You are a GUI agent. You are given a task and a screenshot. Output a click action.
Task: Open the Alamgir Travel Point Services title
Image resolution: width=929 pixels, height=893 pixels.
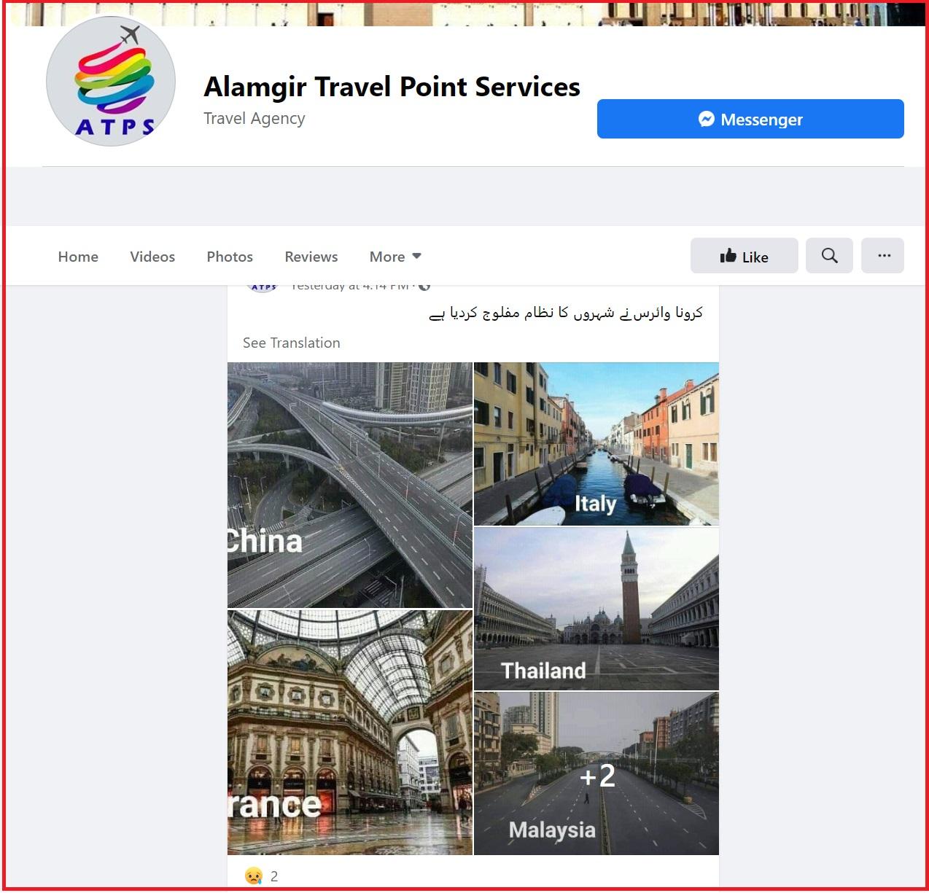392,87
